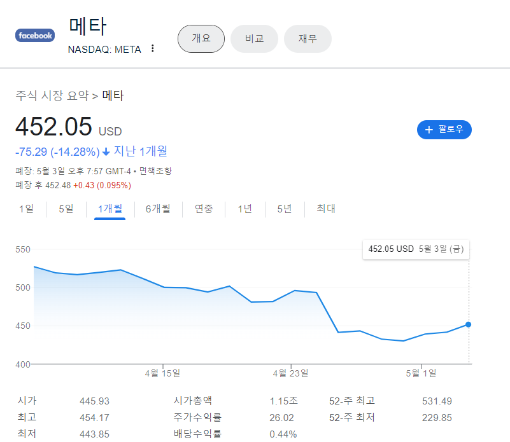This screenshot has height=442, width=510.
Task: Click the 폐장 후 452.48 after-hours text
Action: point(43,185)
